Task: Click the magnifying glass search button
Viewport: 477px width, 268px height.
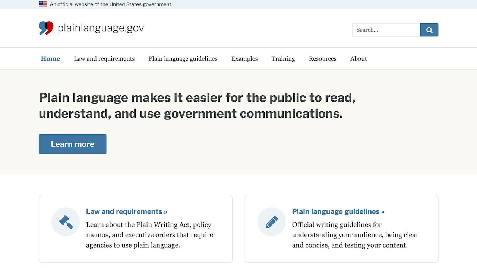Action: tap(429, 30)
